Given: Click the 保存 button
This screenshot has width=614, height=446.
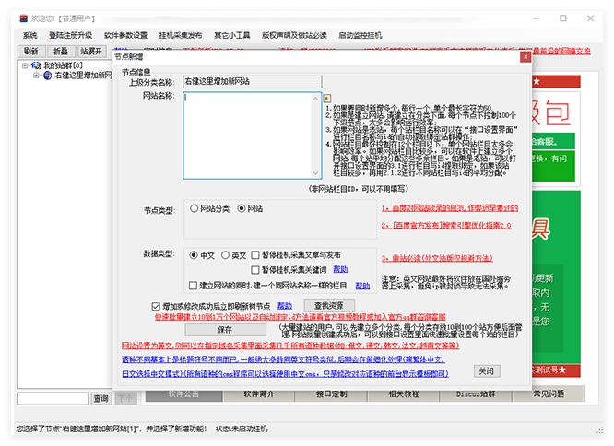Looking at the screenshot, I should 225,330.
